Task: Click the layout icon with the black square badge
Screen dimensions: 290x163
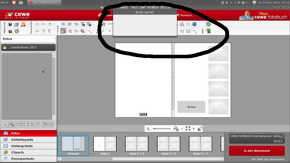Action: [89, 24]
